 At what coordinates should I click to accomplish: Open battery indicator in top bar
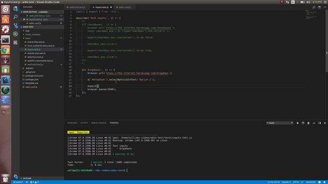pyautogui.click(x=302, y=2)
